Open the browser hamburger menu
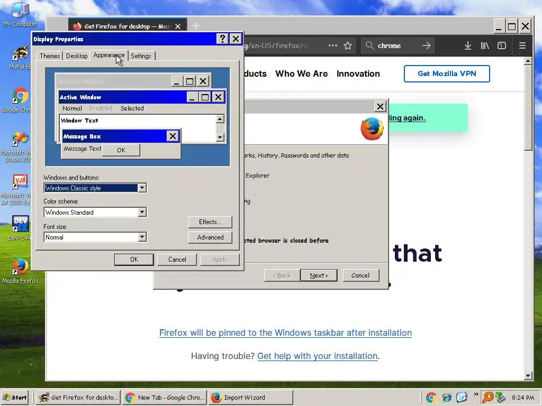 point(522,45)
